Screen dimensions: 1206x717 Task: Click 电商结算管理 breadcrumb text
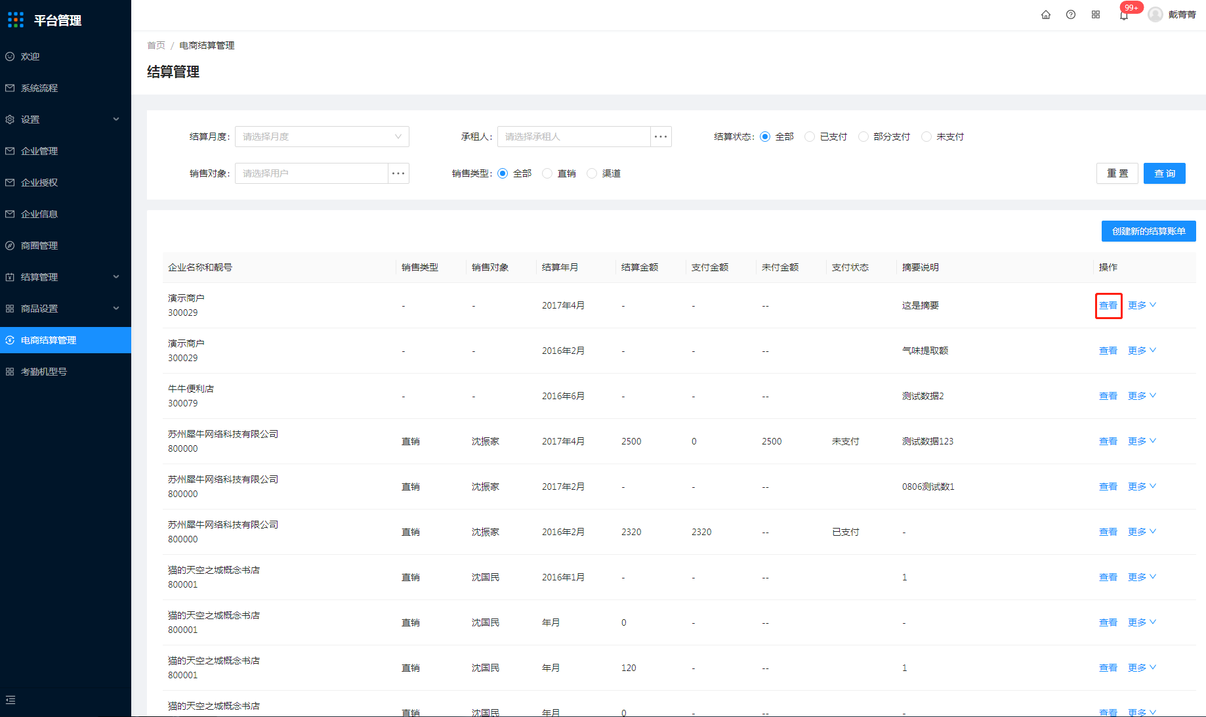[207, 45]
